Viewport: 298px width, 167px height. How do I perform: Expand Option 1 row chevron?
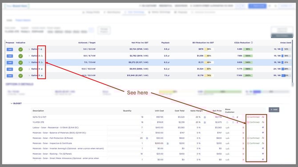pos(29,49)
